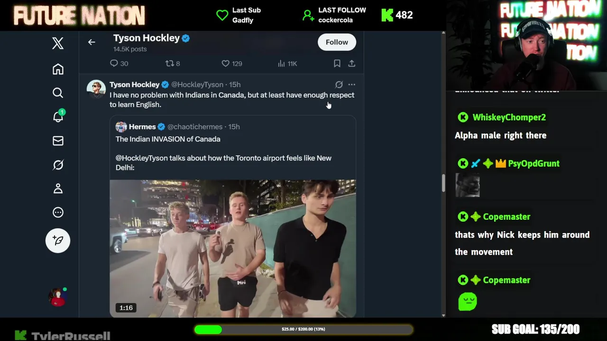The width and height of the screenshot is (607, 341).
Task: Click the X logo icon
Action: pyautogui.click(x=58, y=44)
